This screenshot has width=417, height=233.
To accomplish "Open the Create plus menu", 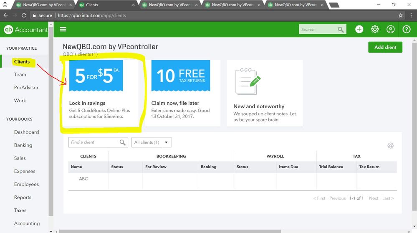I will coord(359,29).
